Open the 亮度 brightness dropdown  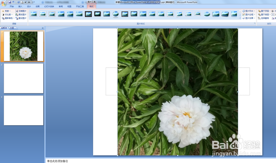click(6, 11)
